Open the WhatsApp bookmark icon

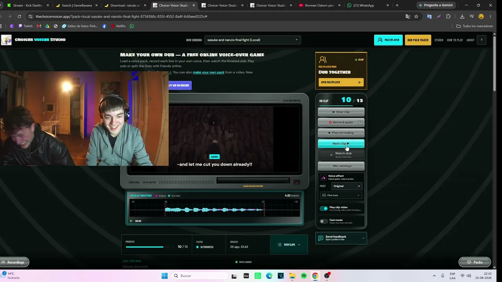point(132,26)
